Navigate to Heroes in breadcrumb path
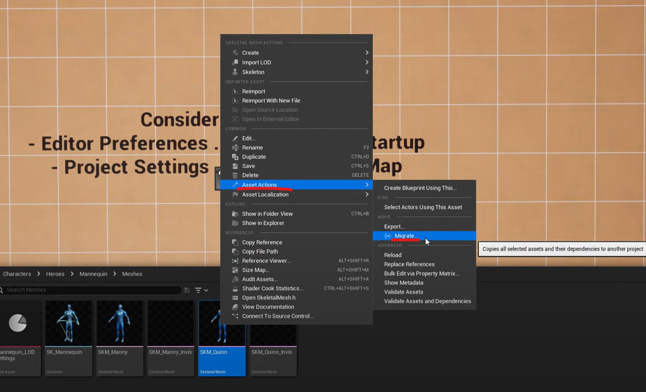The image size is (646, 392). [55, 274]
